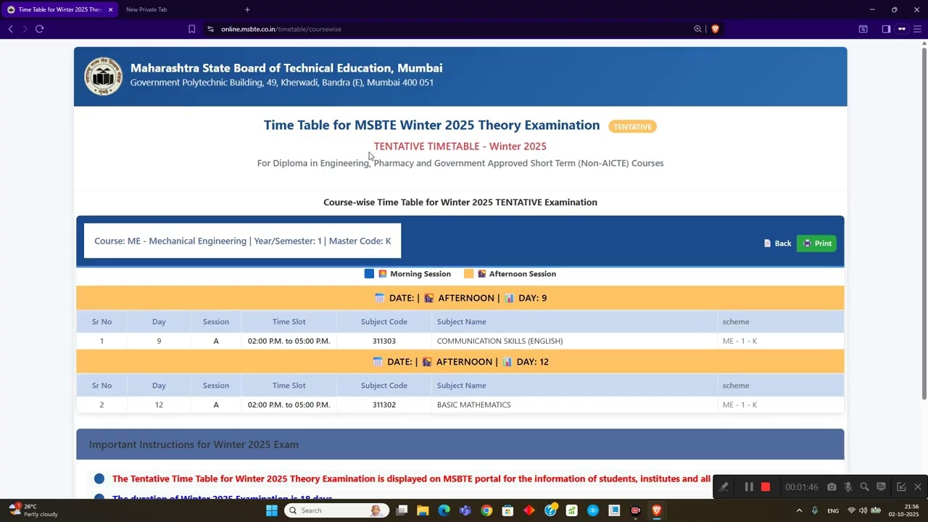Viewport: 928px width, 522px height.
Task: Close the Time Table for Winter 2025 tab
Action: [110, 9]
